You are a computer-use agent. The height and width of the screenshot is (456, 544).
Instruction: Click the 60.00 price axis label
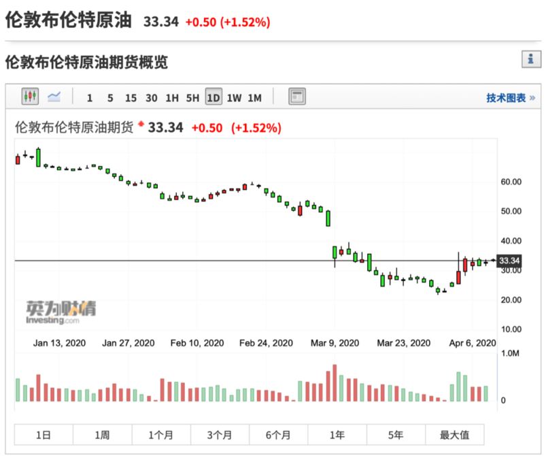511,182
